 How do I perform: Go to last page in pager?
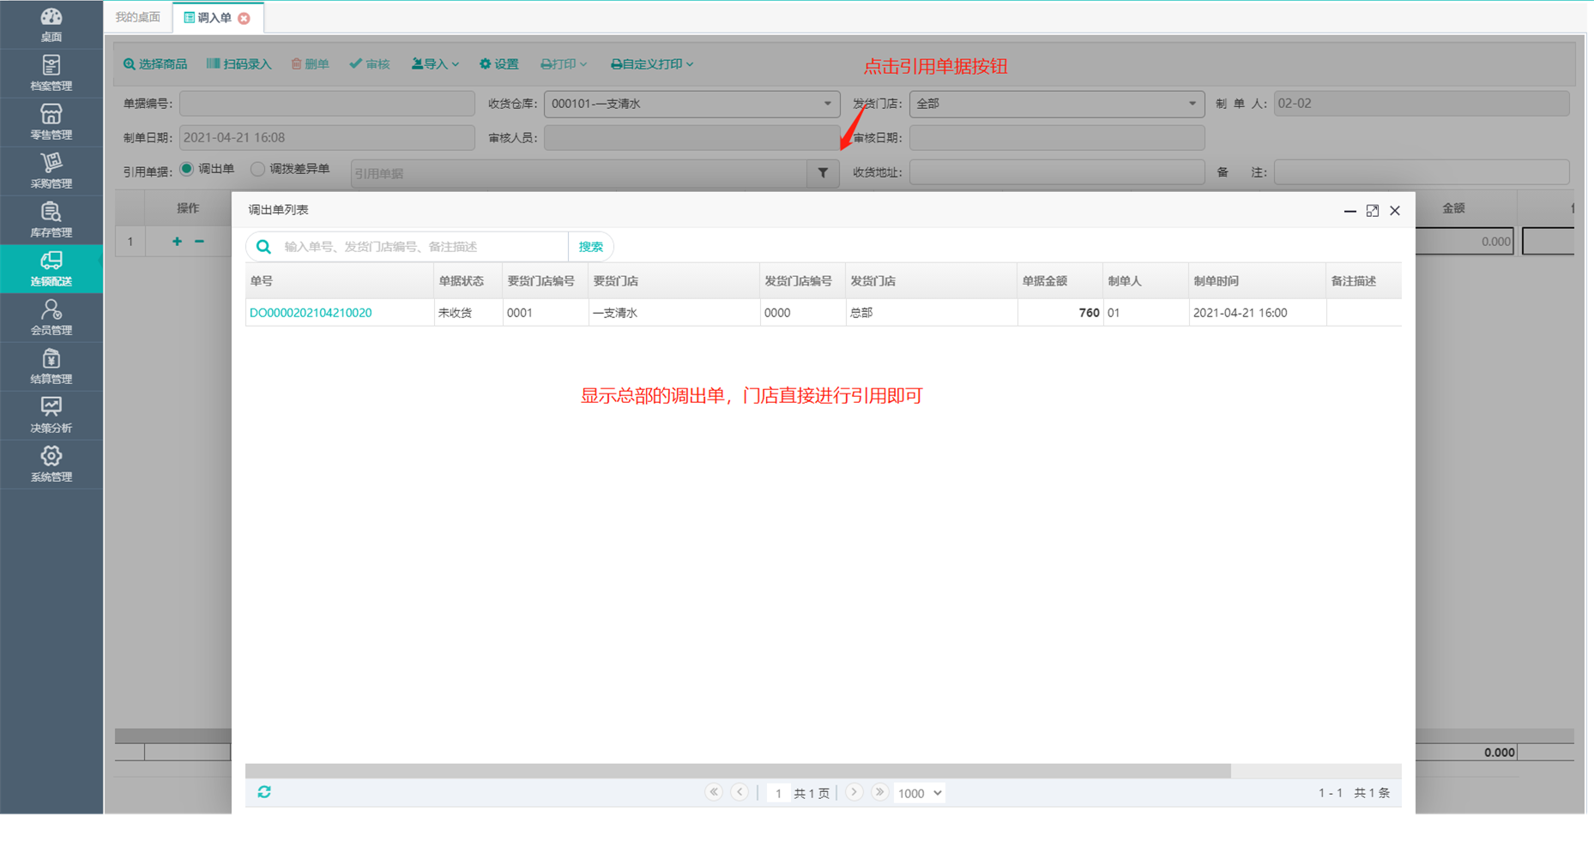click(x=879, y=792)
